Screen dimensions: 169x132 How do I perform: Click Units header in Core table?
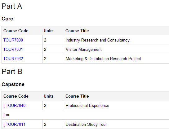[x=48, y=31]
